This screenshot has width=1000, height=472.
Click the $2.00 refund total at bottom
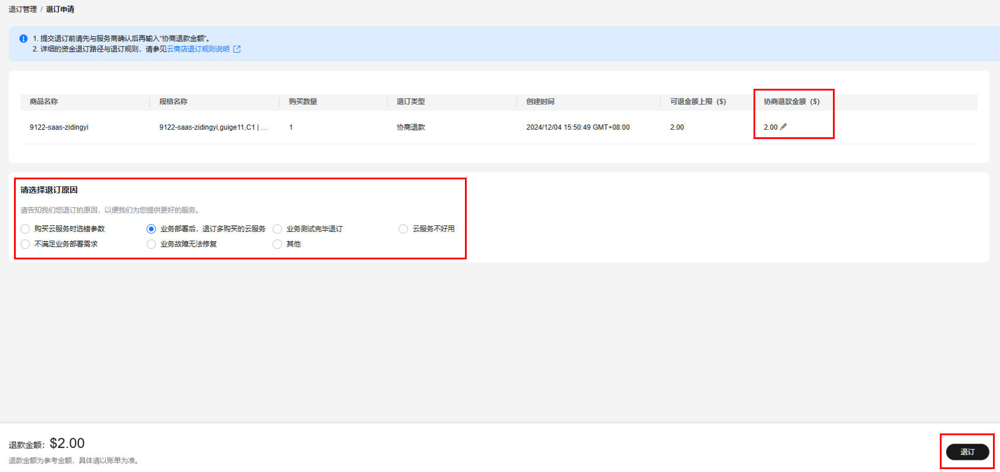click(x=67, y=443)
